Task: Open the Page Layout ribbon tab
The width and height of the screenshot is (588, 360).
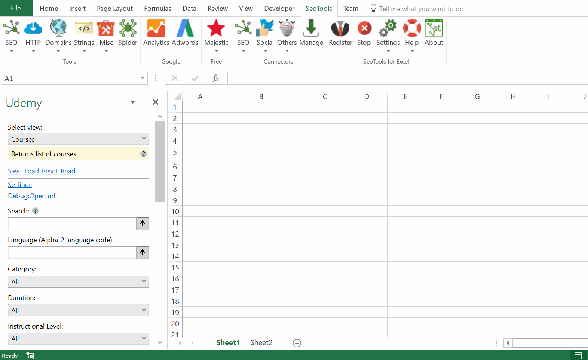Action: pyautogui.click(x=115, y=9)
